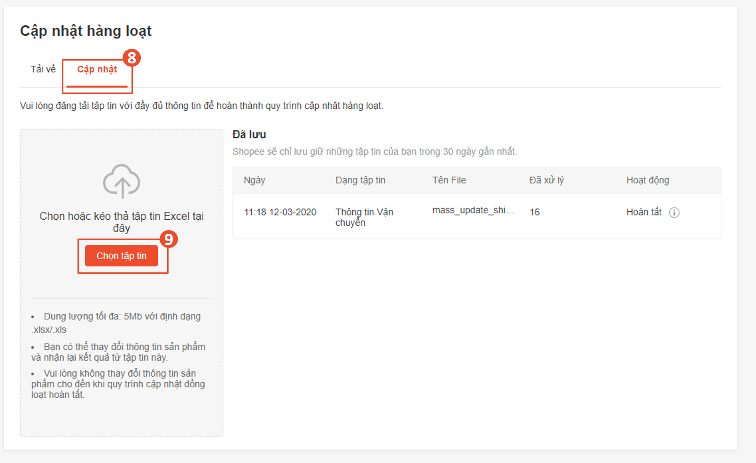Click the Đã lưu section heading
756x463 pixels.
[249, 134]
